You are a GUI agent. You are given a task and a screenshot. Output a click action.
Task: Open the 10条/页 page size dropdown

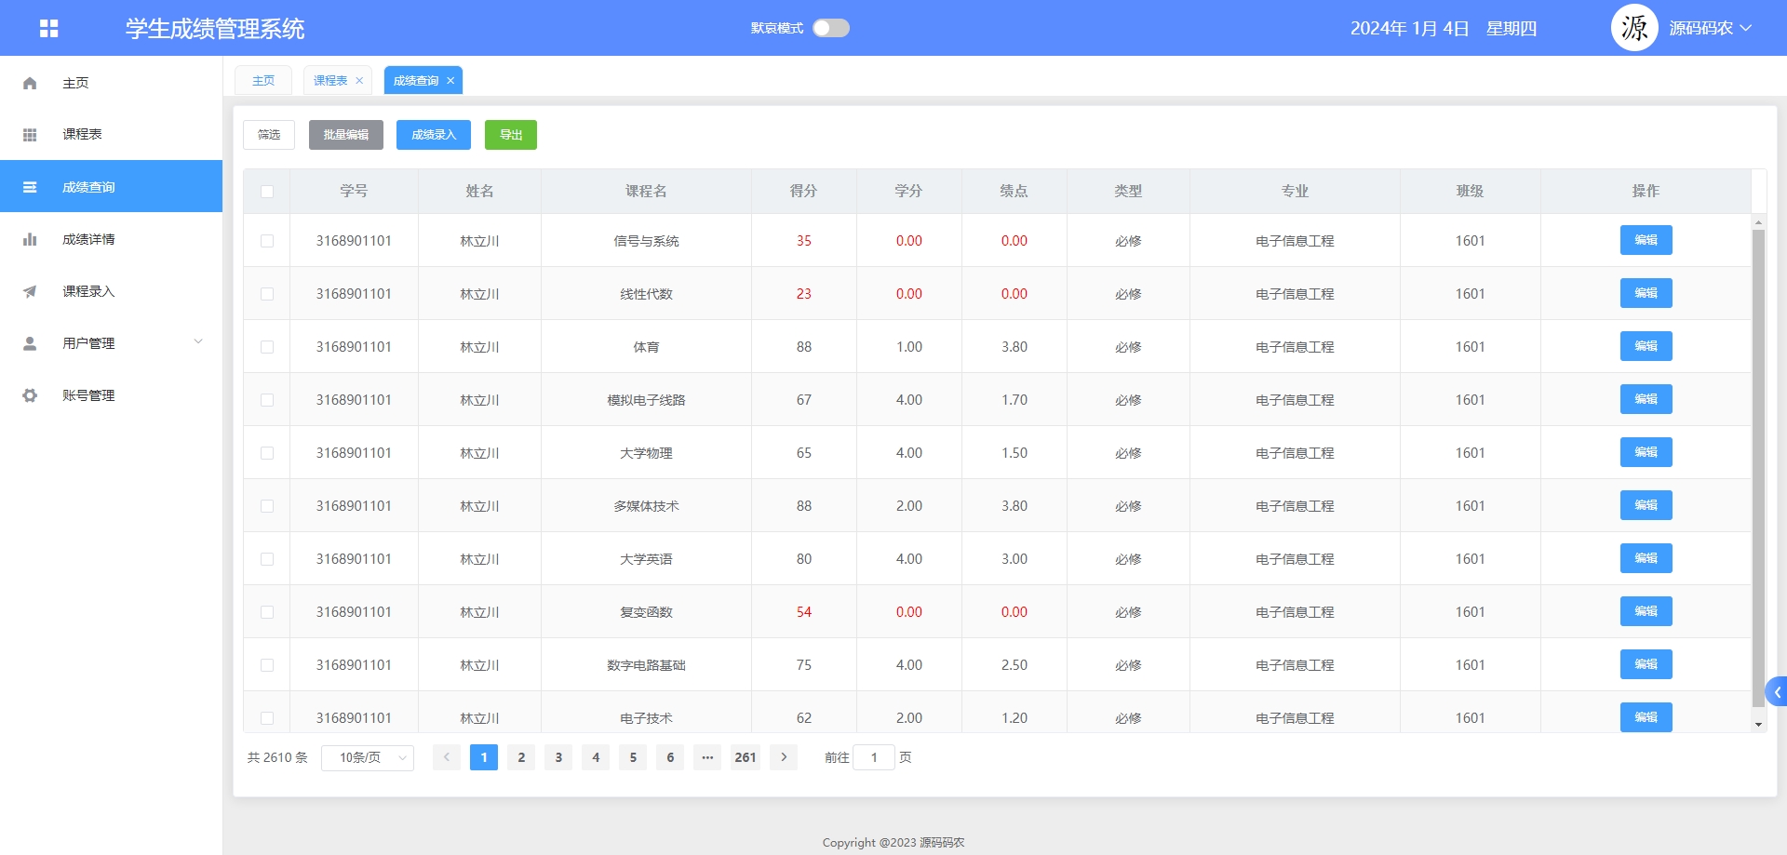tap(368, 758)
